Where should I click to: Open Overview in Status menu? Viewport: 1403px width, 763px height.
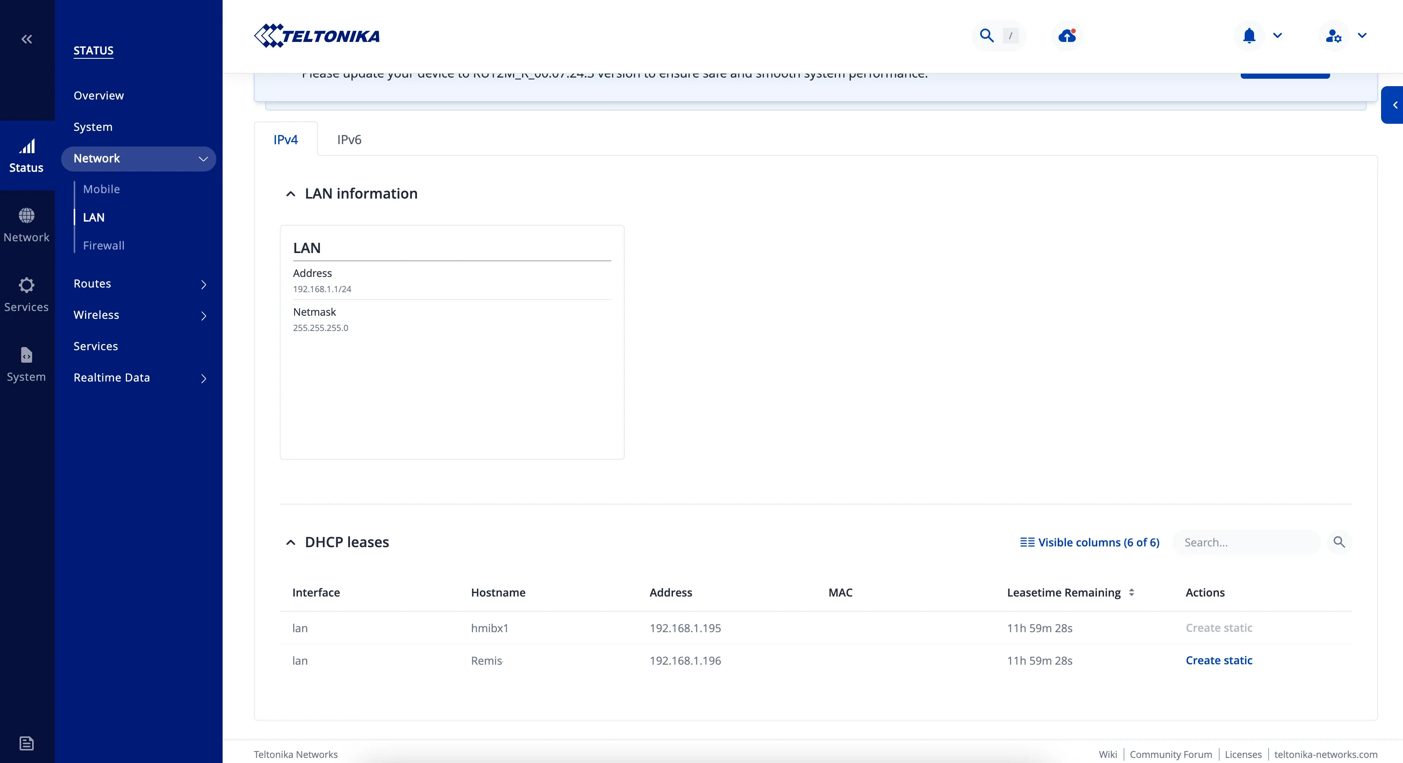coord(99,96)
